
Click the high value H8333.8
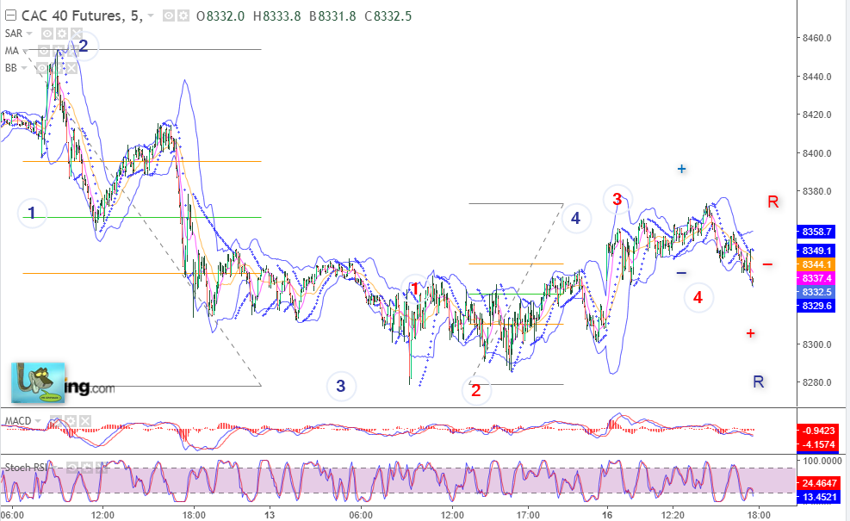277,16
